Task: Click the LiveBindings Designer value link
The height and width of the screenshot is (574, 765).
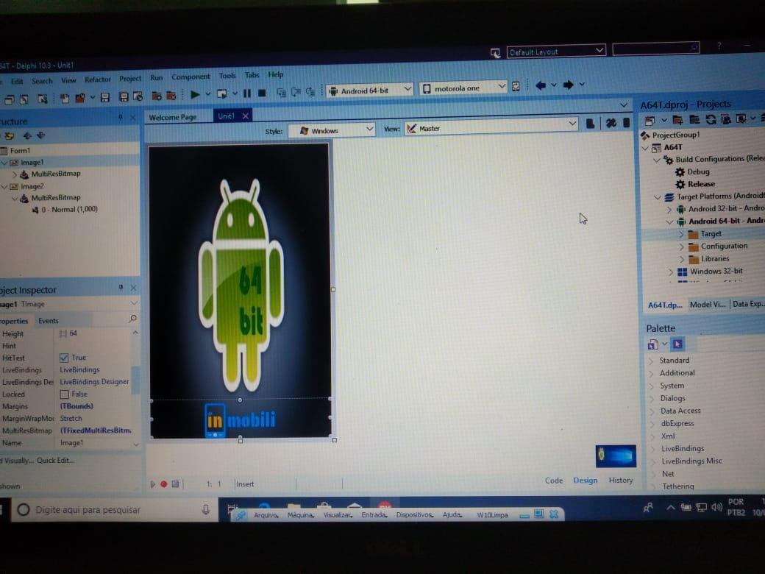Action: coord(95,382)
